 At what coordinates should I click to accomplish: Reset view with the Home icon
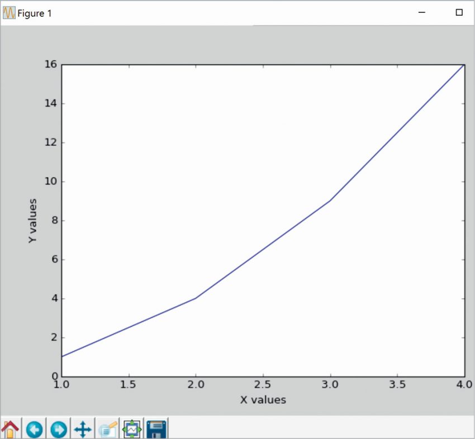click(10, 429)
